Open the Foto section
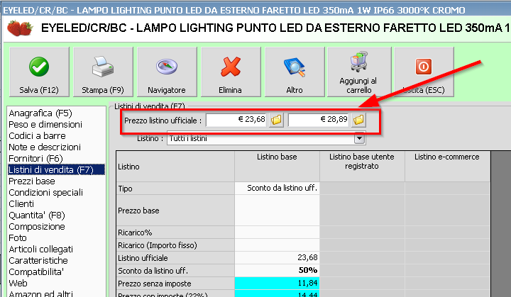Image resolution: width=511 pixels, height=297 pixels. (18, 237)
